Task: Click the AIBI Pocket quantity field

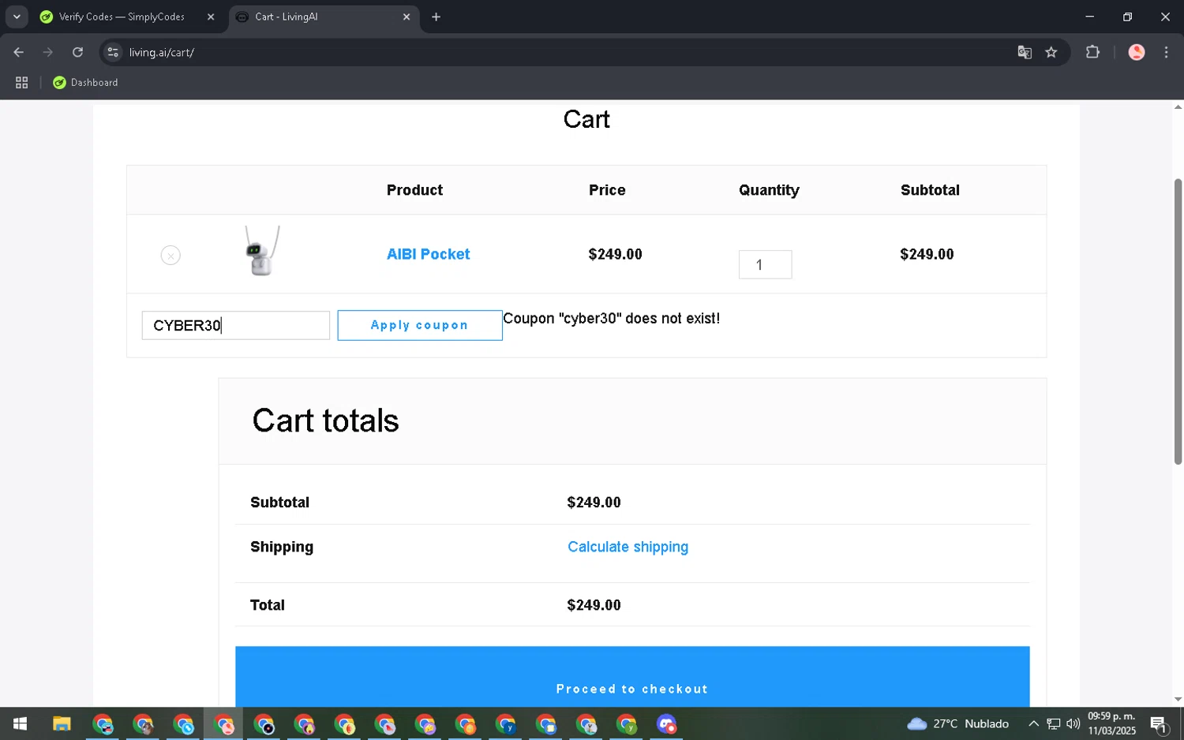Action: coord(765,264)
